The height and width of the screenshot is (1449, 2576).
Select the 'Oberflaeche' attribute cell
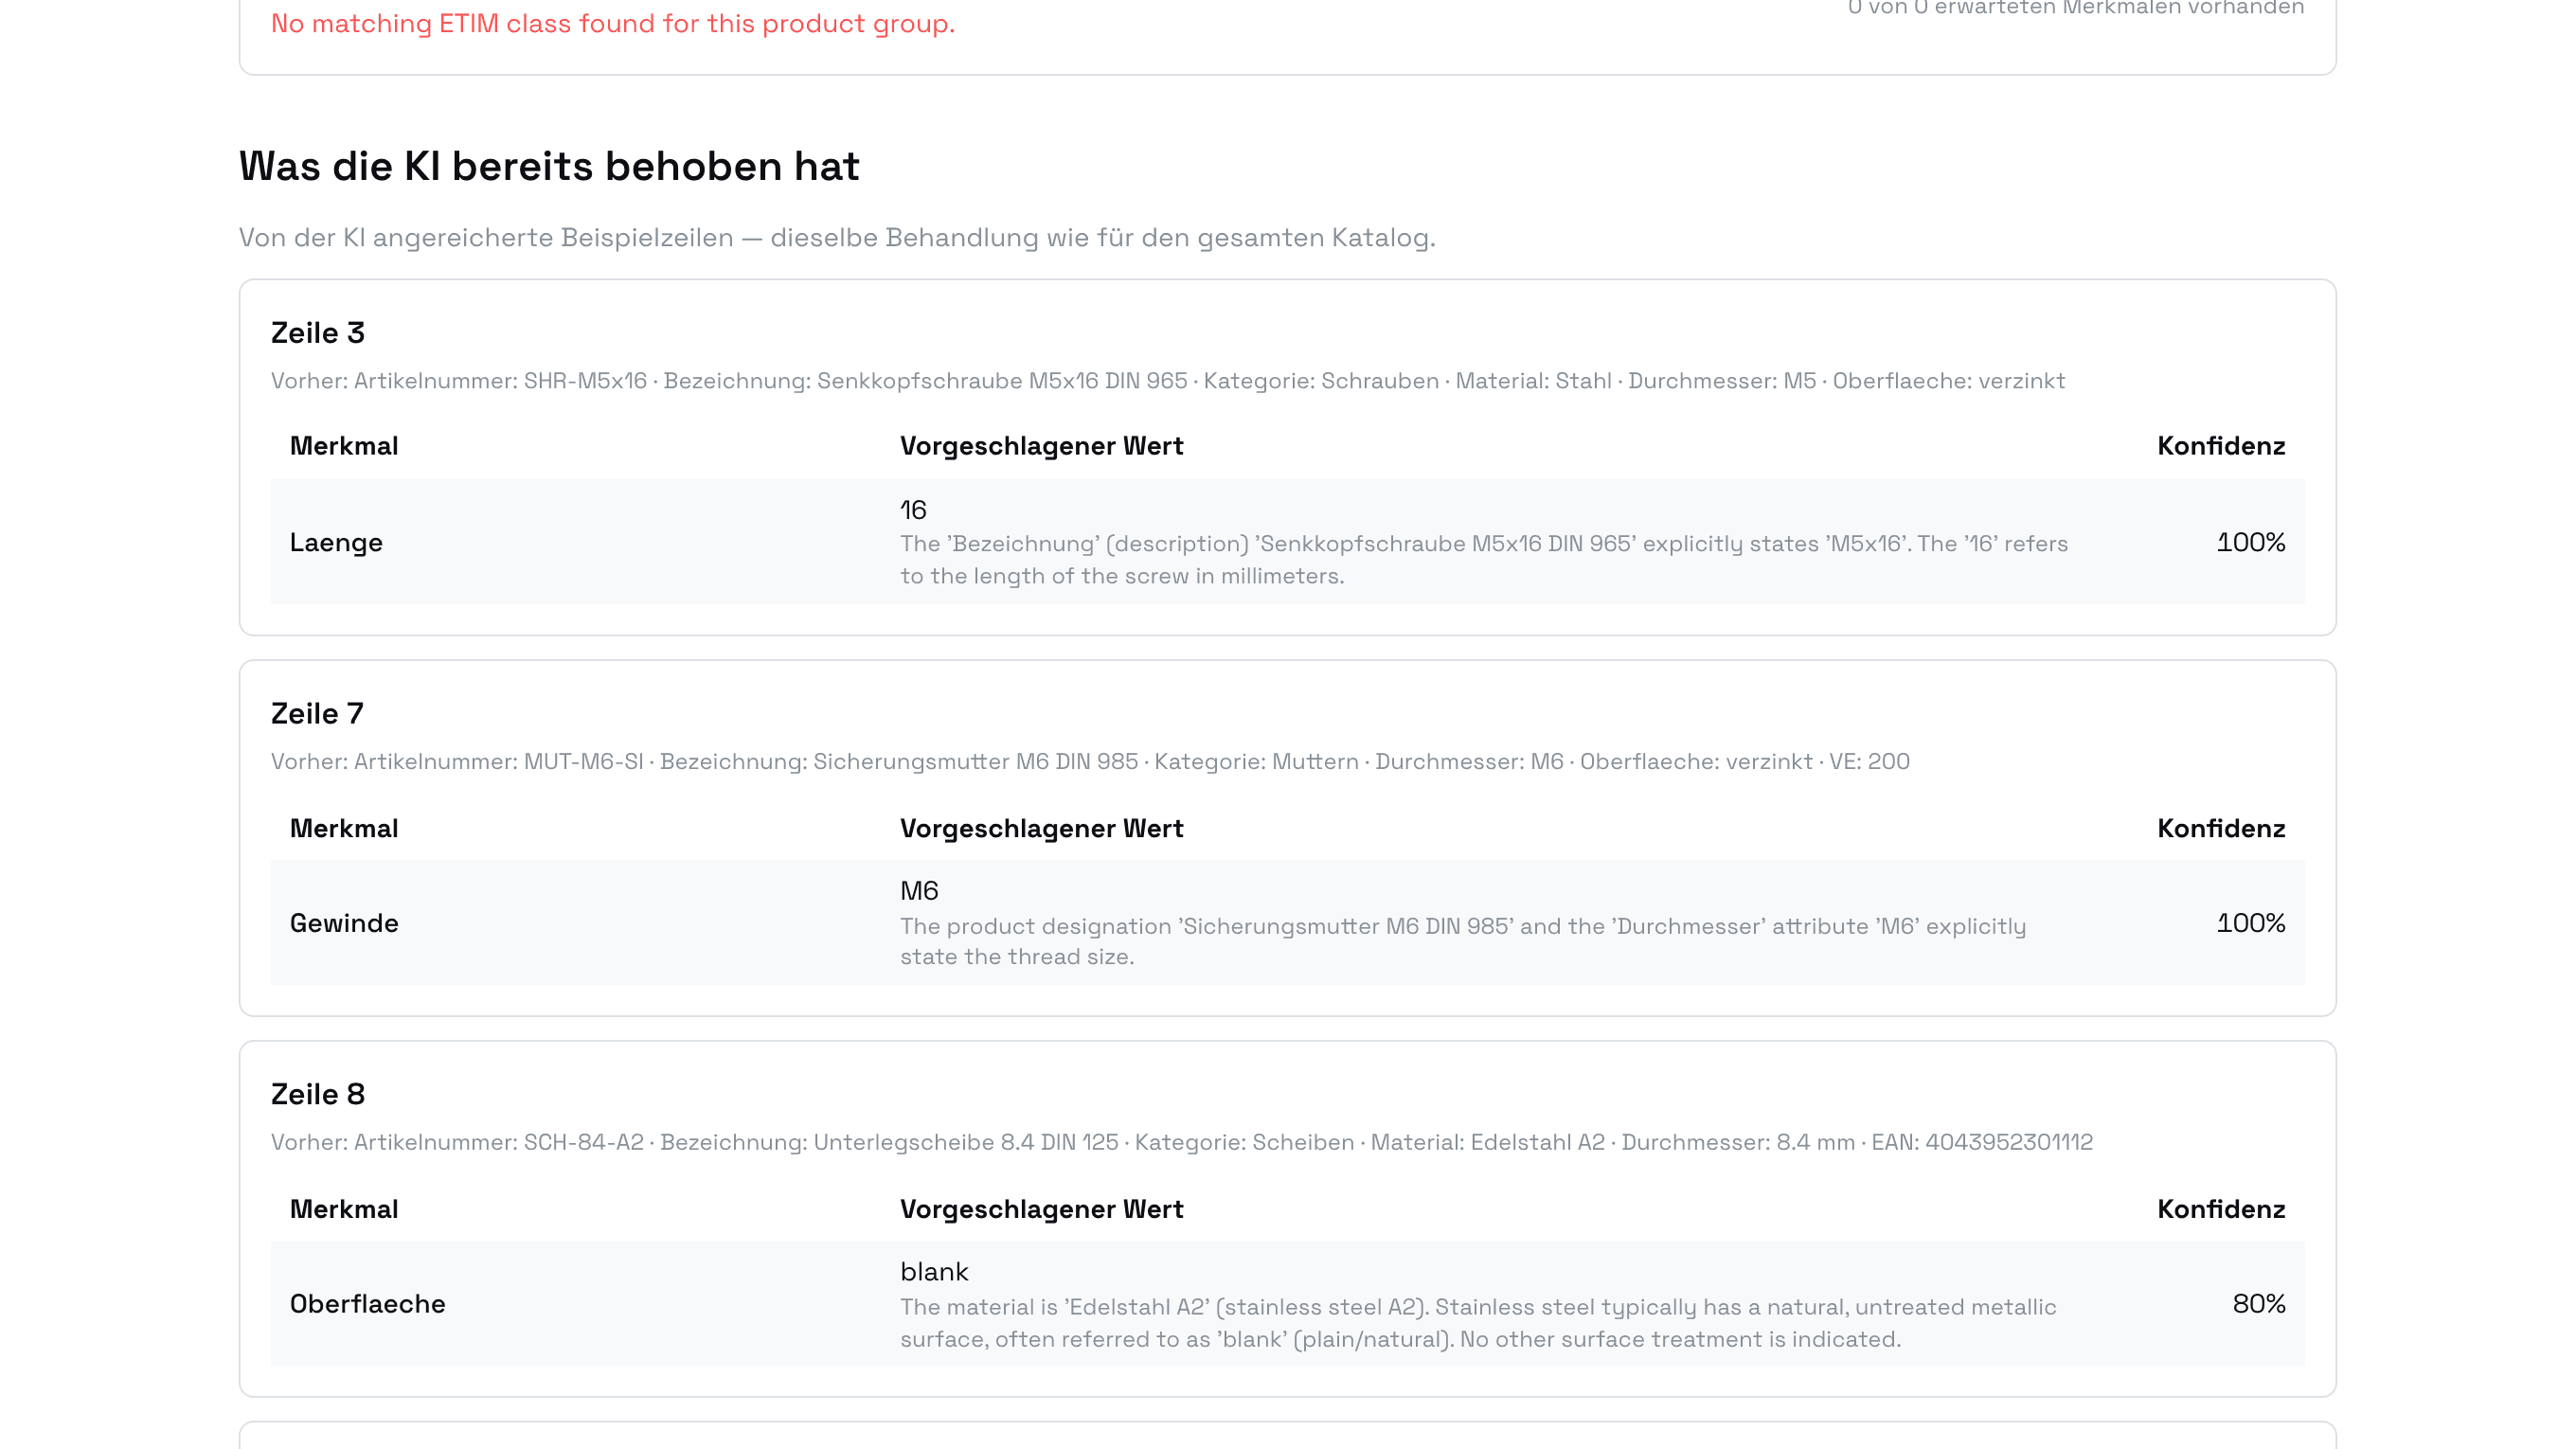pyautogui.click(x=367, y=1304)
